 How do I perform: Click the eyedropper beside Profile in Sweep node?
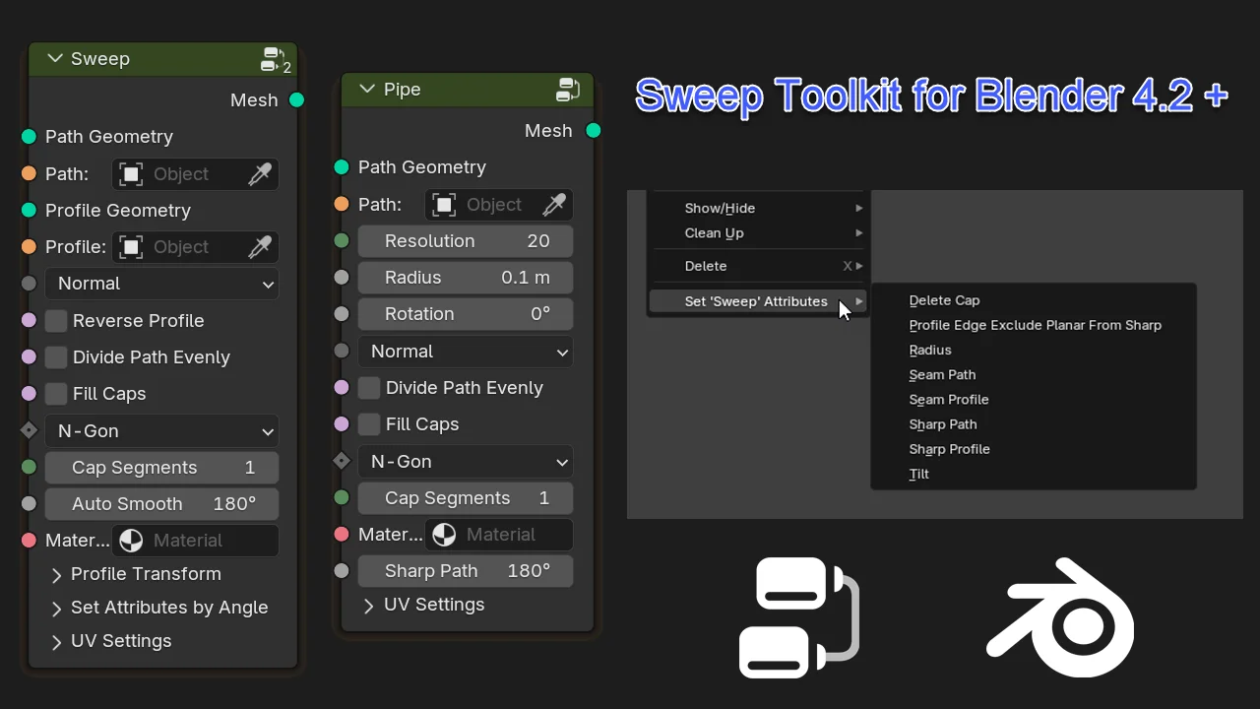(x=260, y=246)
